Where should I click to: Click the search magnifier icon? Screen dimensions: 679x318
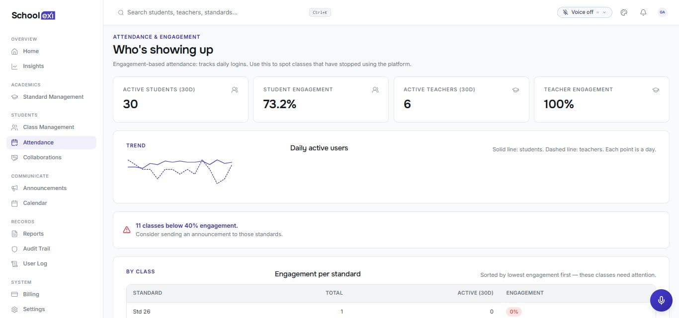pos(121,12)
